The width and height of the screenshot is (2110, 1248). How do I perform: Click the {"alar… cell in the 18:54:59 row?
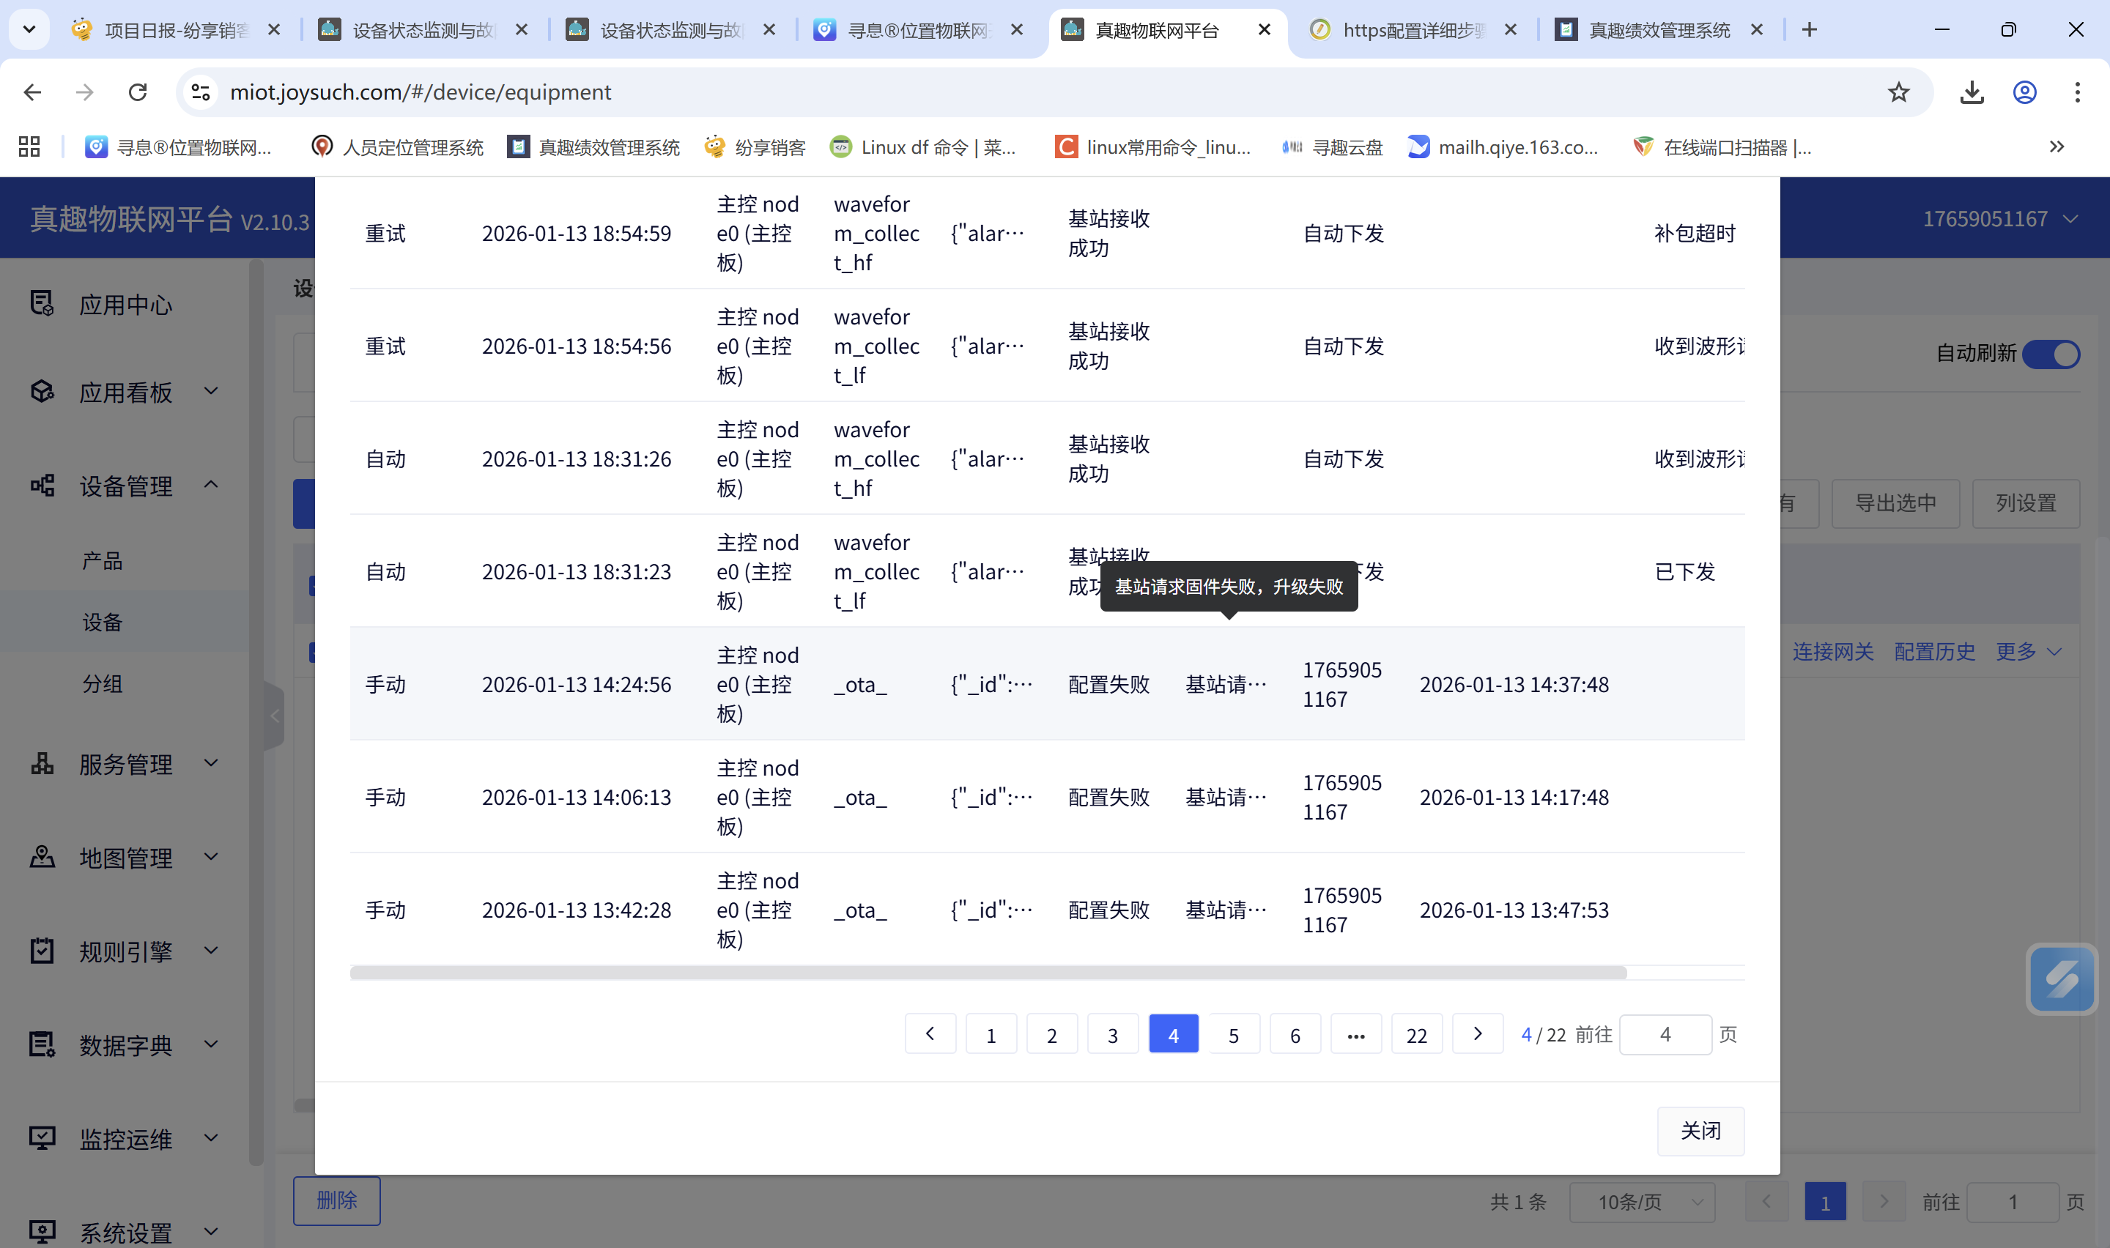pos(988,234)
